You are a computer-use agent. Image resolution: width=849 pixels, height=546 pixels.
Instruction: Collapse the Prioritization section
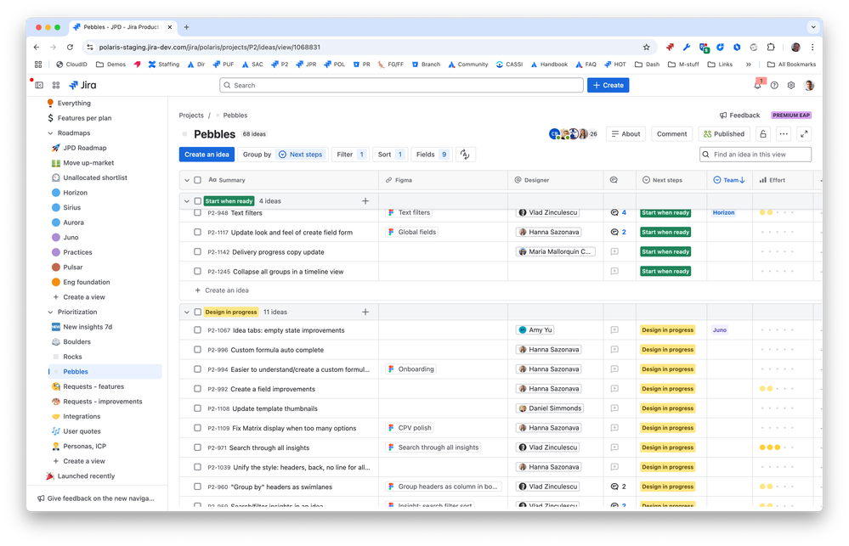click(x=50, y=312)
